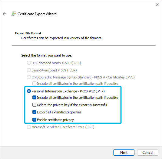Enable Delete the private key if export successful
The image size is (162, 159).
click(34, 105)
